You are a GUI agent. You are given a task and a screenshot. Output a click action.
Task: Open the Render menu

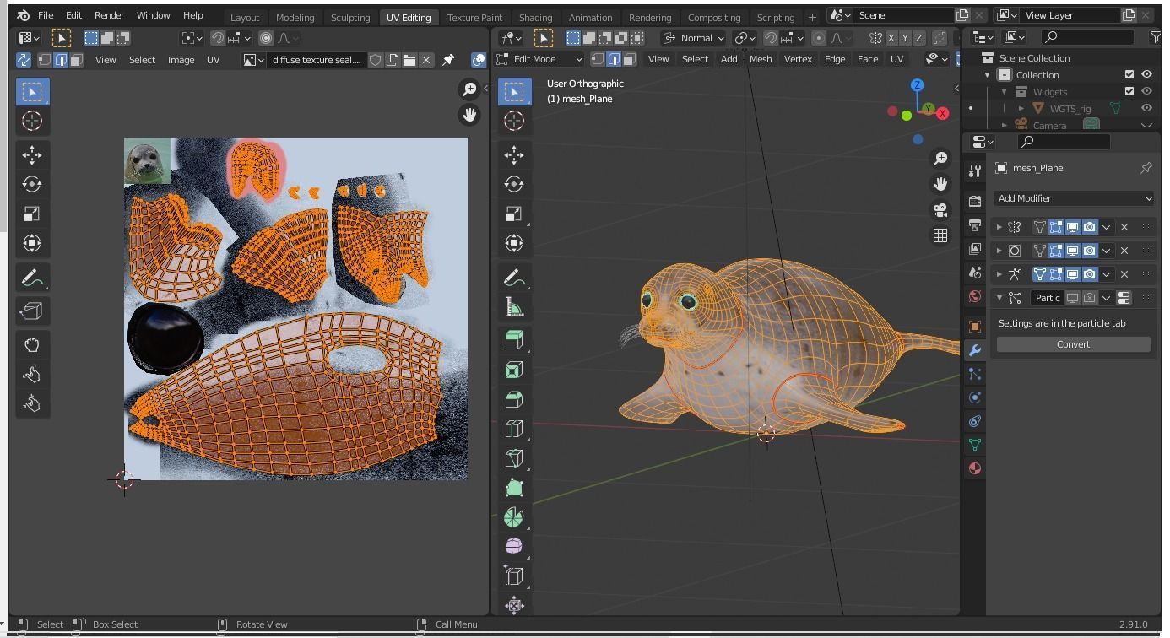coord(109,15)
